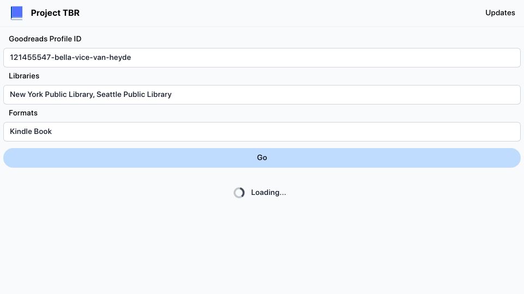
Task: Select the Goodreads Profile ID label
Action: 45,39
